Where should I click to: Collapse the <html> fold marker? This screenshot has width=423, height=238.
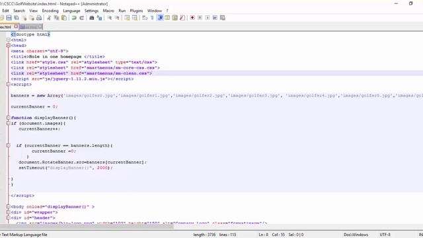(x=9, y=40)
